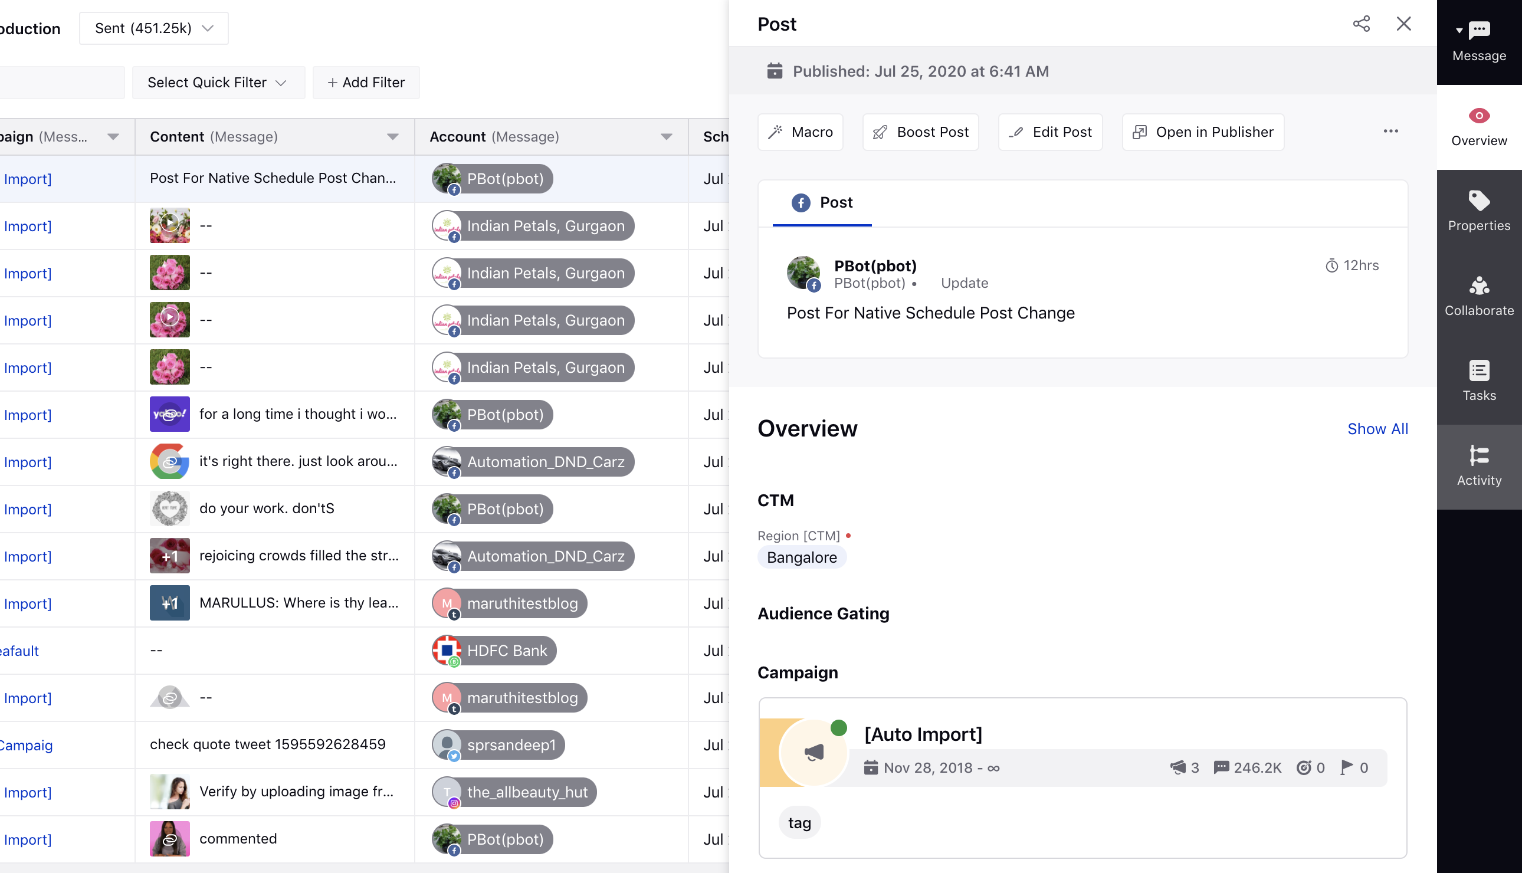Click the Activity panel icon in sidebar
The image size is (1522, 873).
(1478, 465)
